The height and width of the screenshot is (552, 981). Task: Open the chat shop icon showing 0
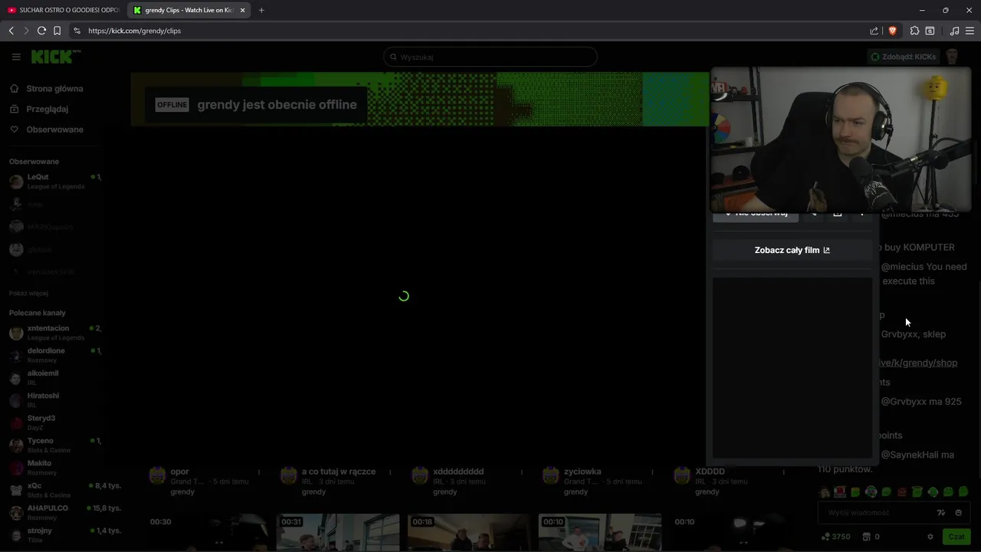pos(871,537)
